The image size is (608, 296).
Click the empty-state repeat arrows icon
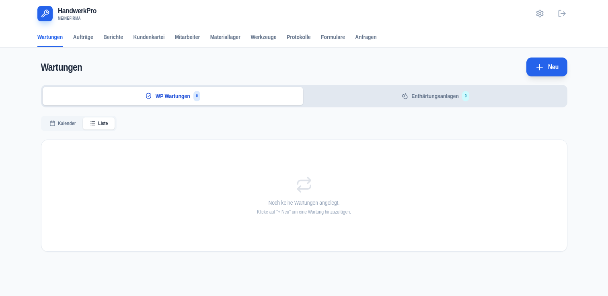coord(304,185)
